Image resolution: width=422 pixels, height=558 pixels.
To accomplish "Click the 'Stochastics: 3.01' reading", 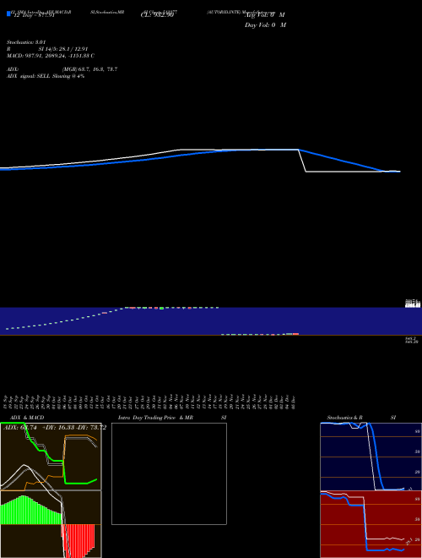I will (x=25, y=42).
